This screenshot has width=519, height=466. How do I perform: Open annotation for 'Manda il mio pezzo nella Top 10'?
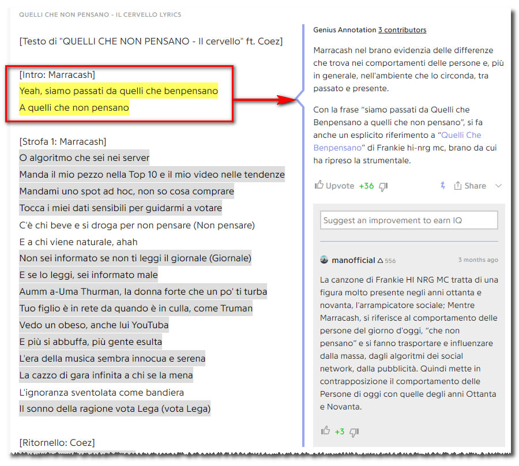[x=152, y=174]
